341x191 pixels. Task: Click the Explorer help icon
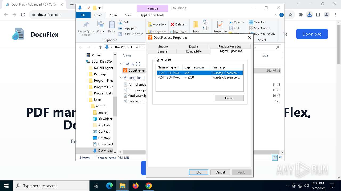coord(281,15)
